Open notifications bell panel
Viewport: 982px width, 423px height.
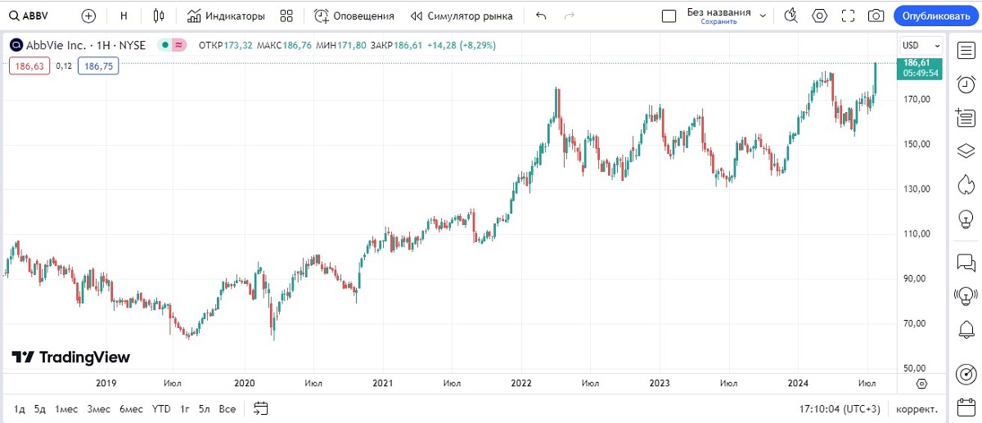point(966,329)
